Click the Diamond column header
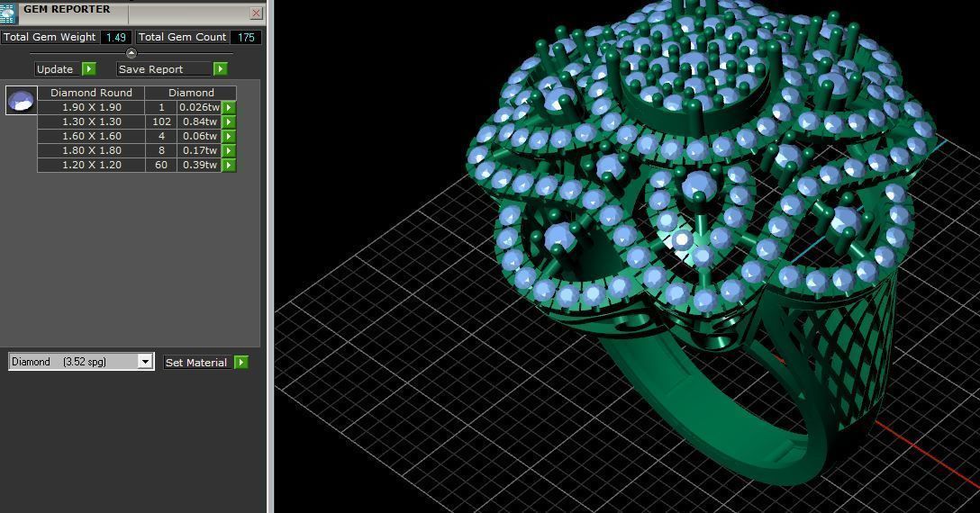 (191, 93)
